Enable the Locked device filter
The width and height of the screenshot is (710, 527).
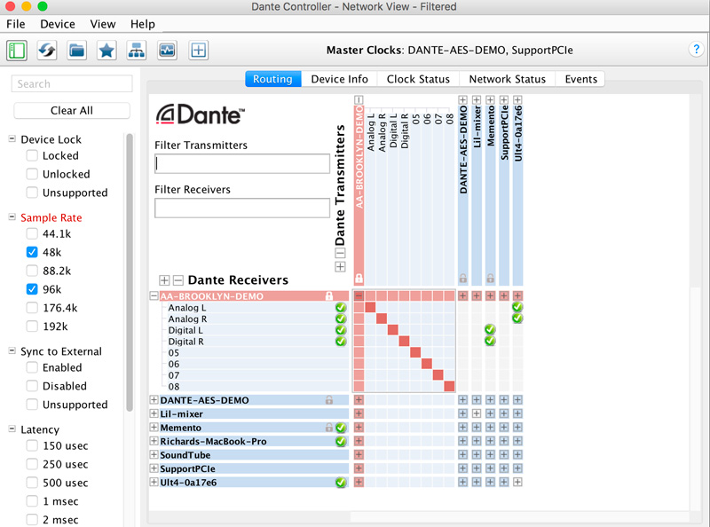[32, 156]
